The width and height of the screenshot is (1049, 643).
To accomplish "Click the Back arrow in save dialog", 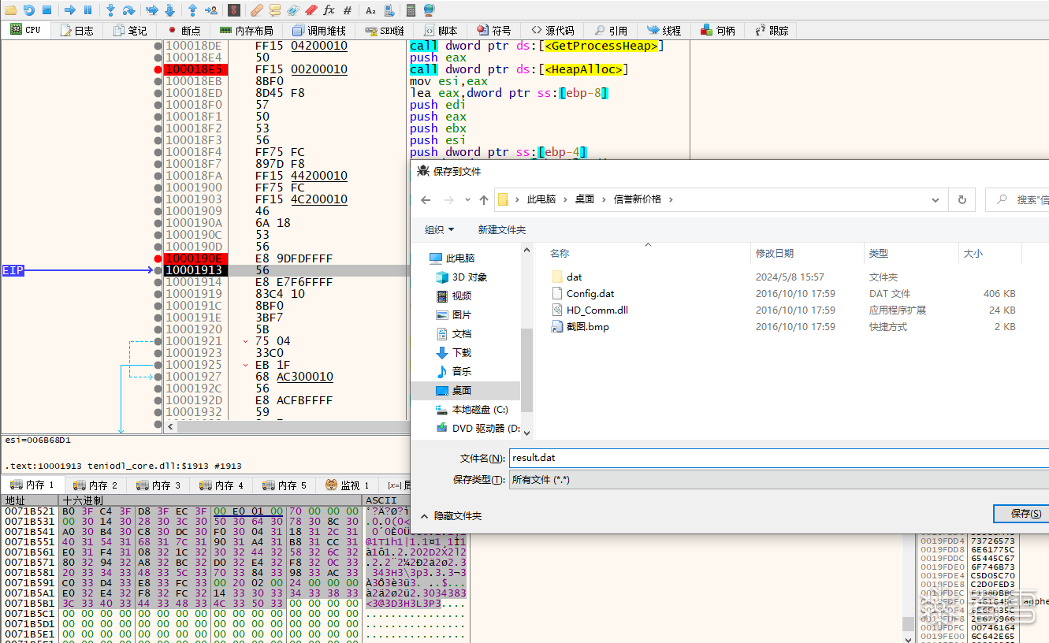I will [426, 199].
